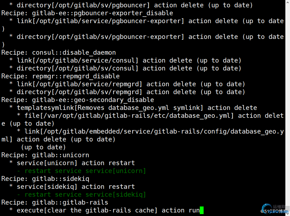Click the 'Recipe: gitlab::gitlab-rails' line
Viewport: 290px width, 216px height.
pyautogui.click(x=55, y=202)
